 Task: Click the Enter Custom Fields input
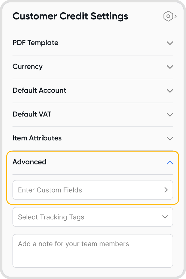87,190
